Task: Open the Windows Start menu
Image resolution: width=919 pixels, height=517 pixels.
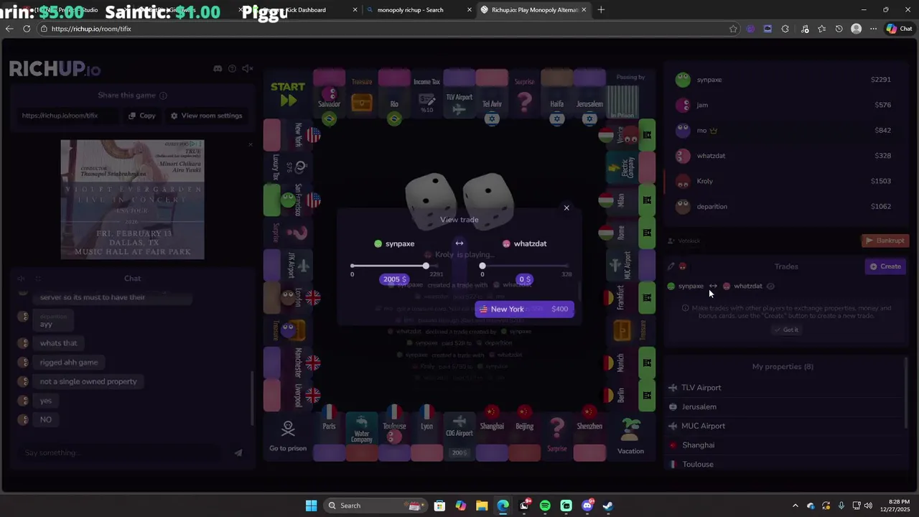Action: (x=311, y=506)
